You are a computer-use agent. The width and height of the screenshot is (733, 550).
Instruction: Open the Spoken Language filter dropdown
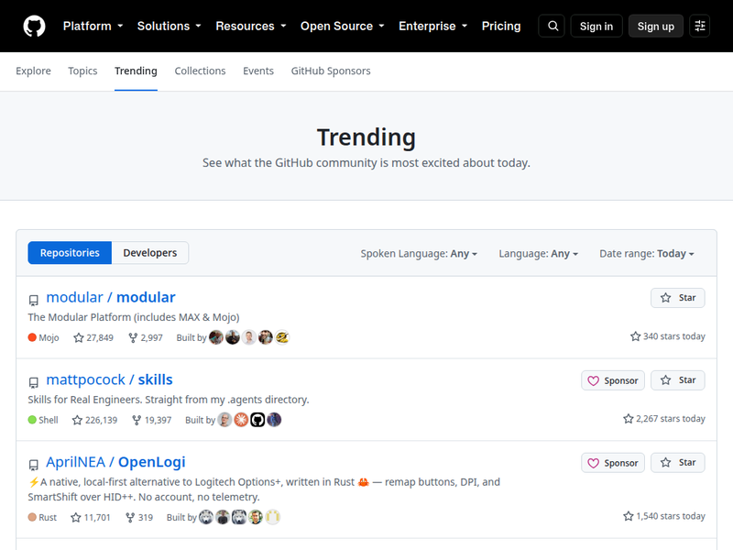(x=419, y=254)
